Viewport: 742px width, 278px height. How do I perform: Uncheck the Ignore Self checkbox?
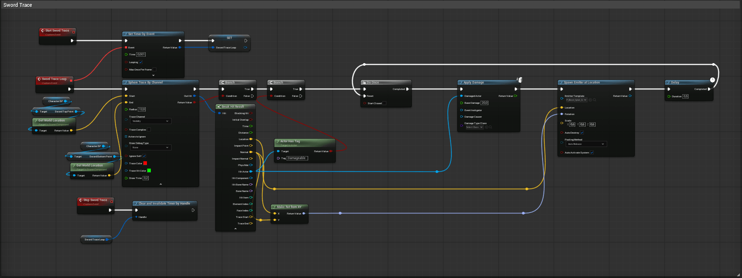(144, 156)
